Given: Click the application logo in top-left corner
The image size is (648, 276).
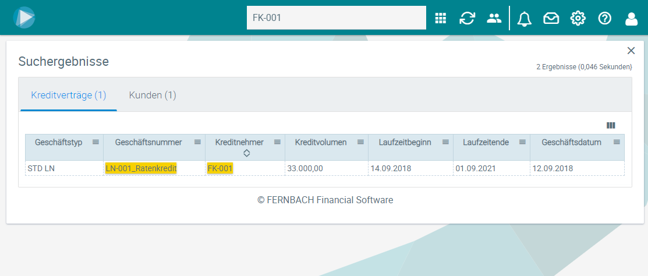Looking at the screenshot, I should [x=24, y=17].
